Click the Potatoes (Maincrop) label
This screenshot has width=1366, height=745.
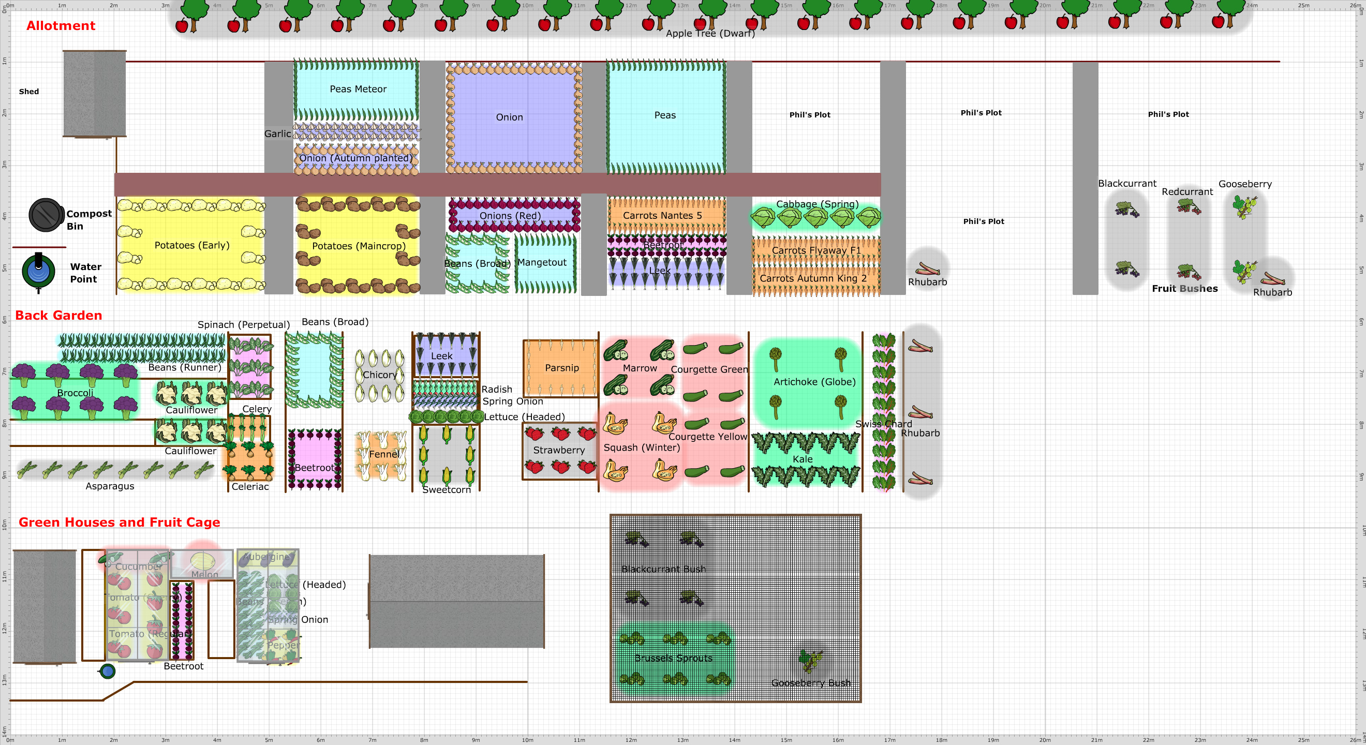tap(359, 246)
